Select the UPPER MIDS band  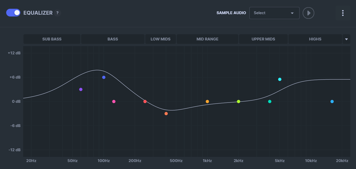point(263,39)
